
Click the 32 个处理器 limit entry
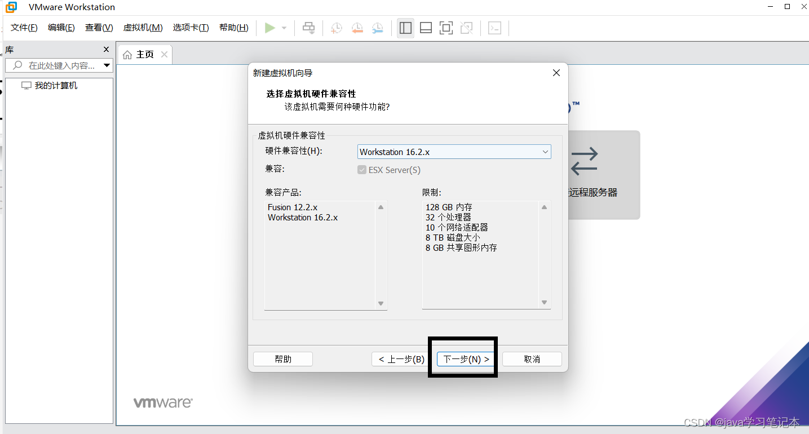coord(448,218)
